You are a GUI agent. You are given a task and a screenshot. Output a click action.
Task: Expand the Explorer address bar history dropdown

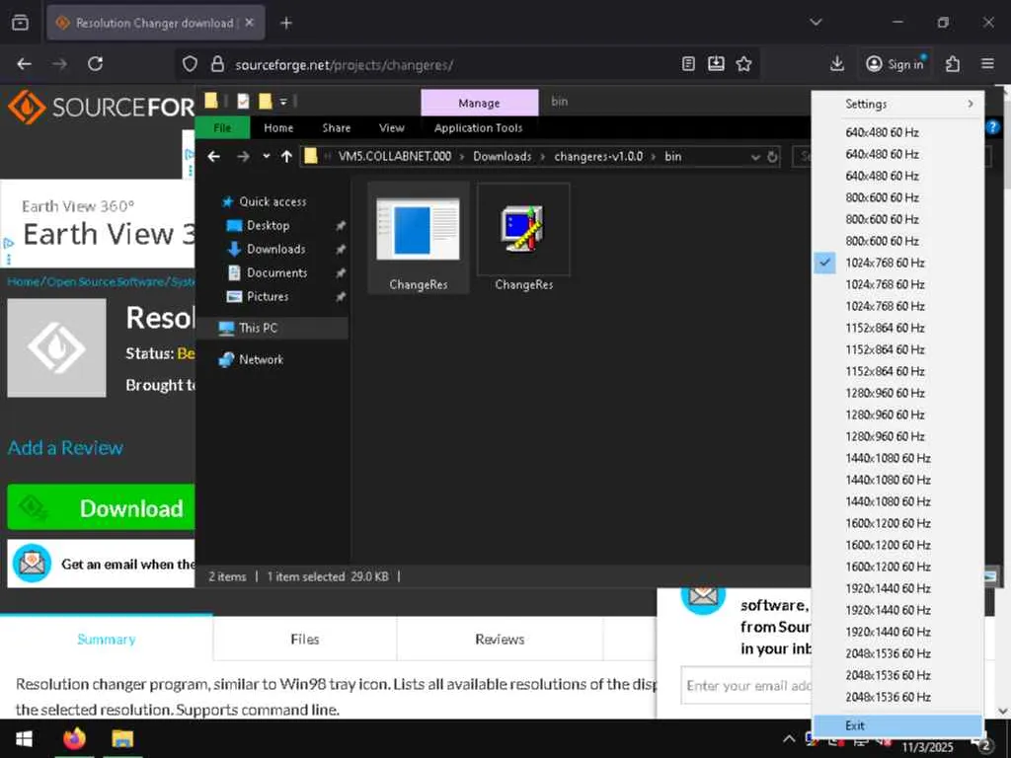click(x=755, y=157)
